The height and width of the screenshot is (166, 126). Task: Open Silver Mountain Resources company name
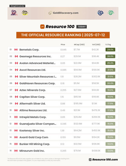[38, 77]
